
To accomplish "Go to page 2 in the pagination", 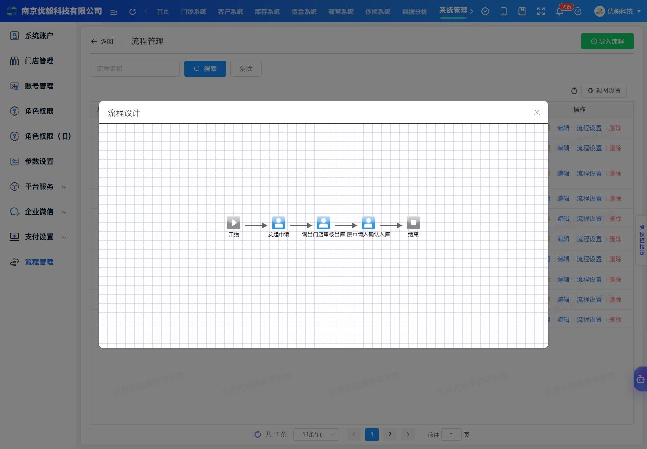I will 390,434.
